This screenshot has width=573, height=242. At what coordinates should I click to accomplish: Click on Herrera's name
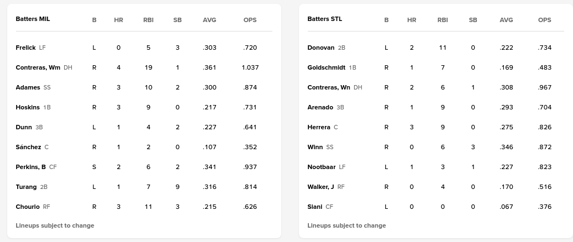click(x=319, y=127)
